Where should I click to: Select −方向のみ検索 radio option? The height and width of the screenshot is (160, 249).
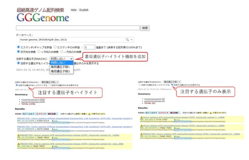[x=62, y=52]
